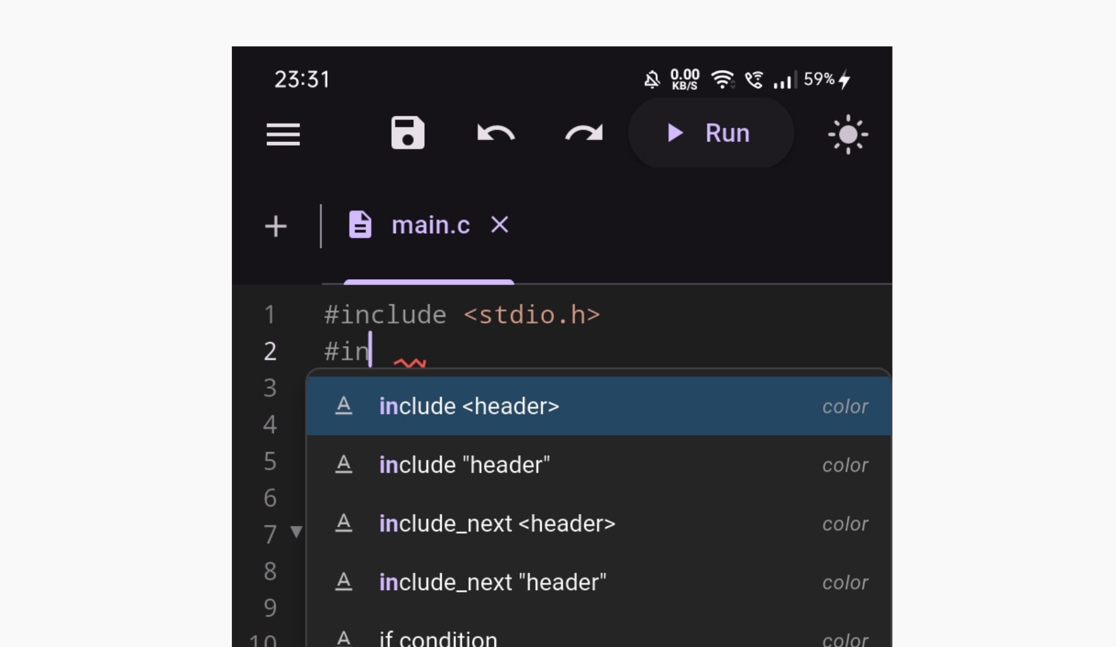Switch to the main.c tab

(x=430, y=226)
